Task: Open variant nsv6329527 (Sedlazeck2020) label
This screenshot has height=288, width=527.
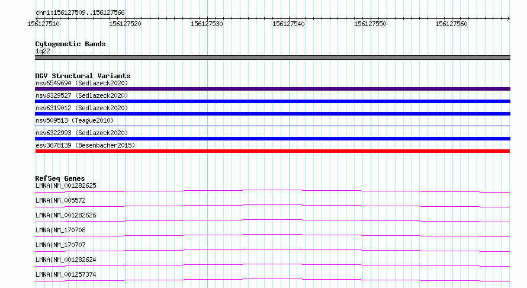Action: pyautogui.click(x=82, y=95)
